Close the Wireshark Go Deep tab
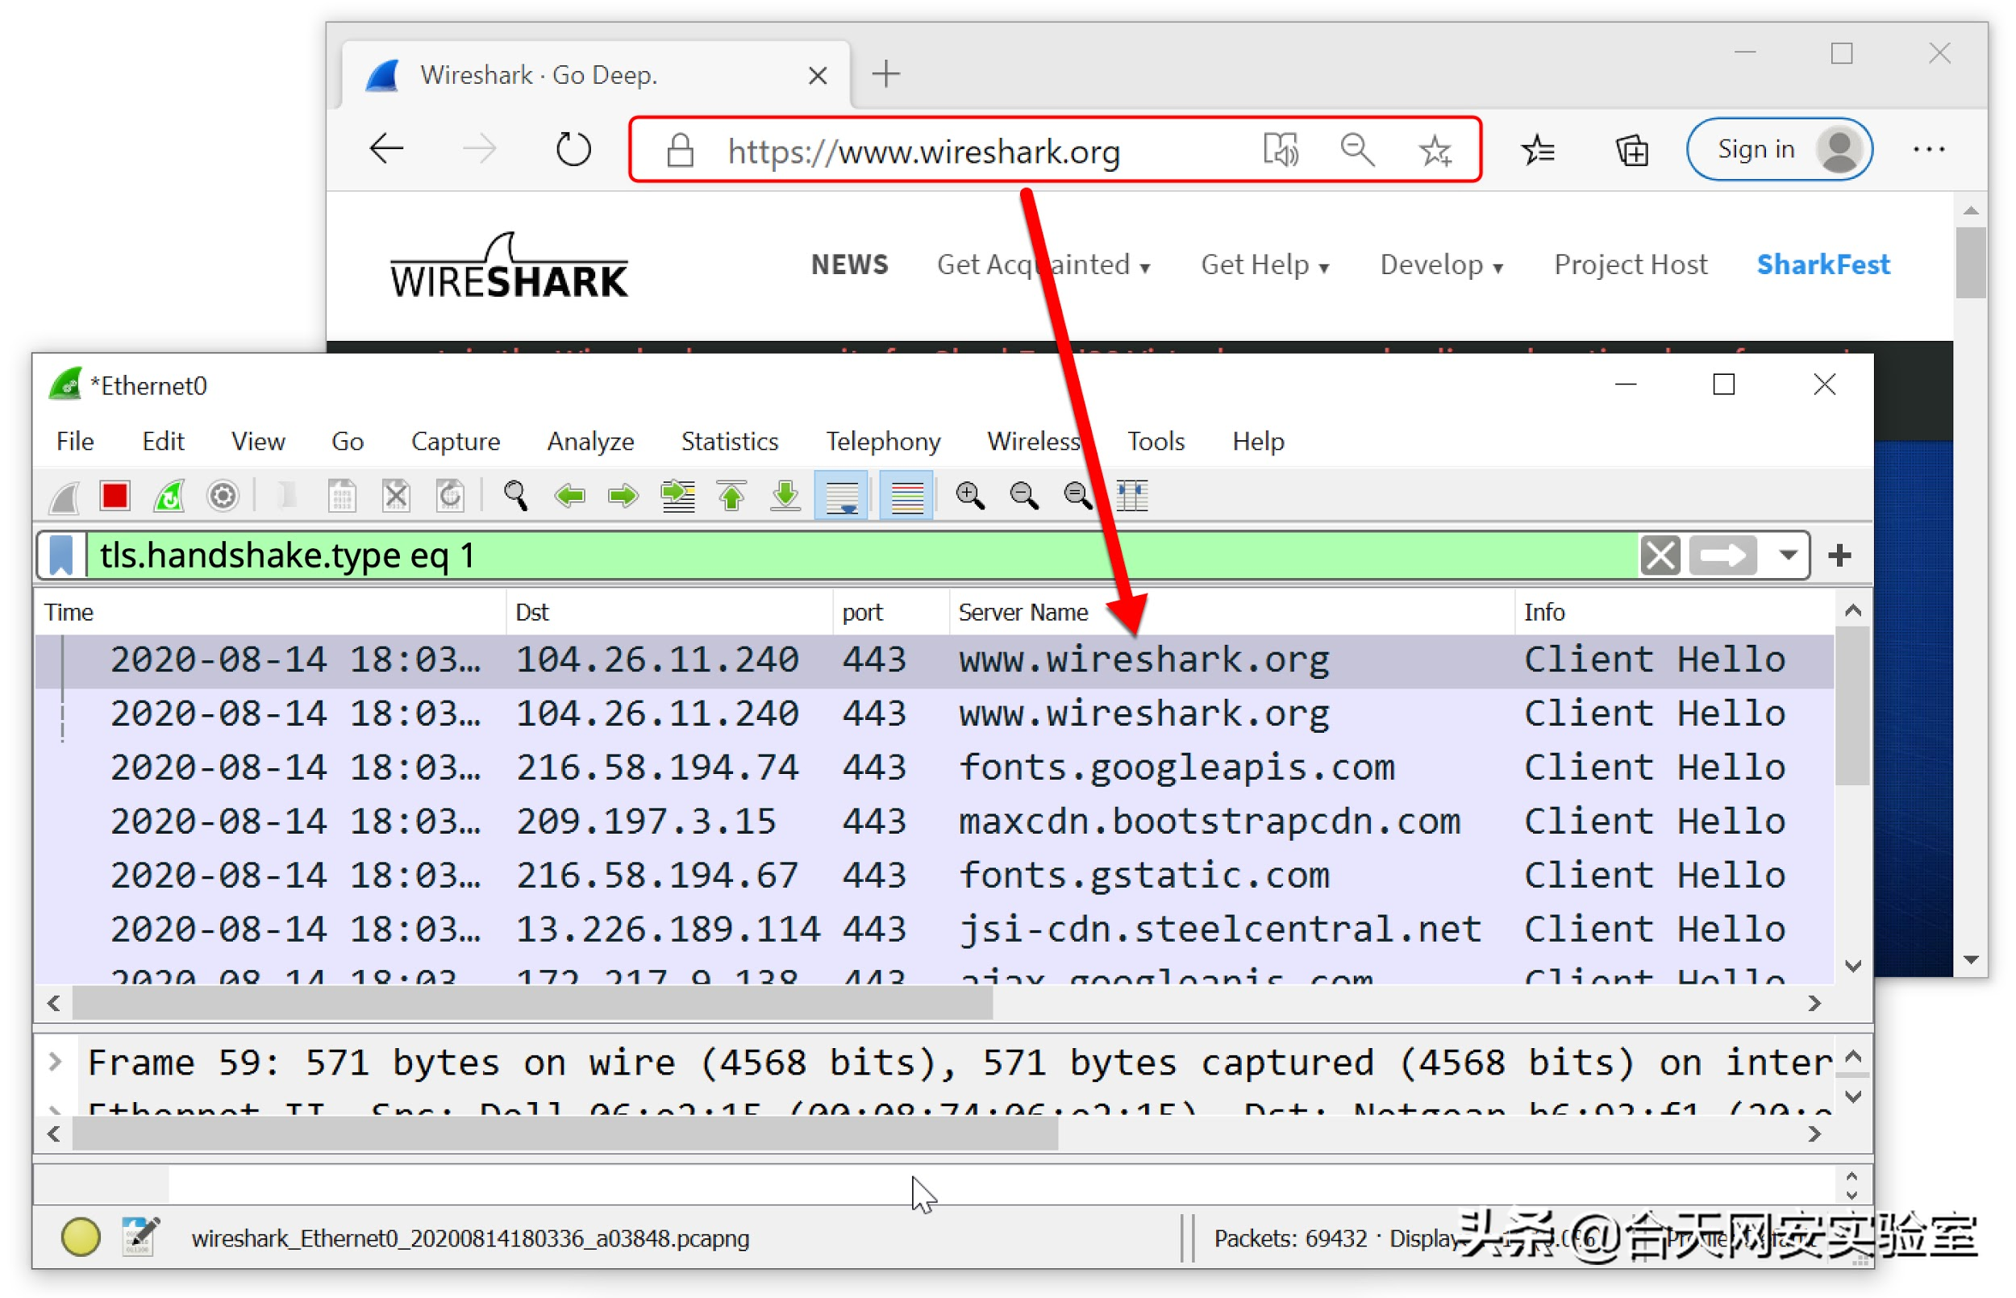 point(818,76)
